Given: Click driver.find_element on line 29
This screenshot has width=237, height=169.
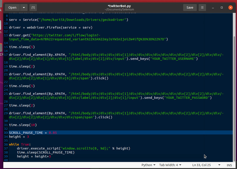Looking at the screenshot, I should click(28, 113).
